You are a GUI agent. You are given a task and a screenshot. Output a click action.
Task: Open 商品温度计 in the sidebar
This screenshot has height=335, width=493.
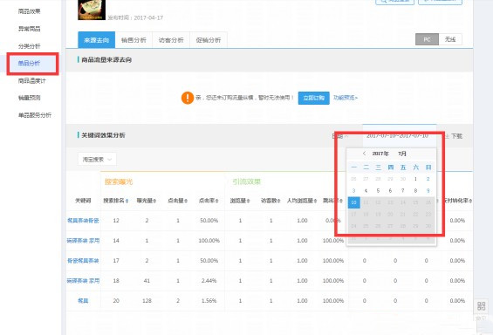pyautogui.click(x=31, y=81)
